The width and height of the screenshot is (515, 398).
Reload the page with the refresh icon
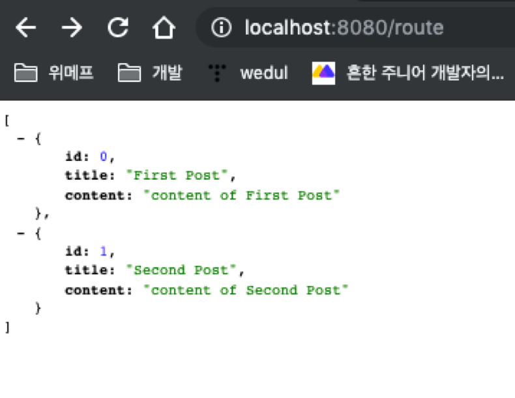pyautogui.click(x=118, y=27)
